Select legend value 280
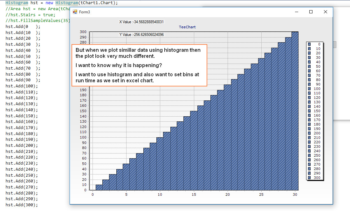350x211 pixels. (x=317, y=169)
